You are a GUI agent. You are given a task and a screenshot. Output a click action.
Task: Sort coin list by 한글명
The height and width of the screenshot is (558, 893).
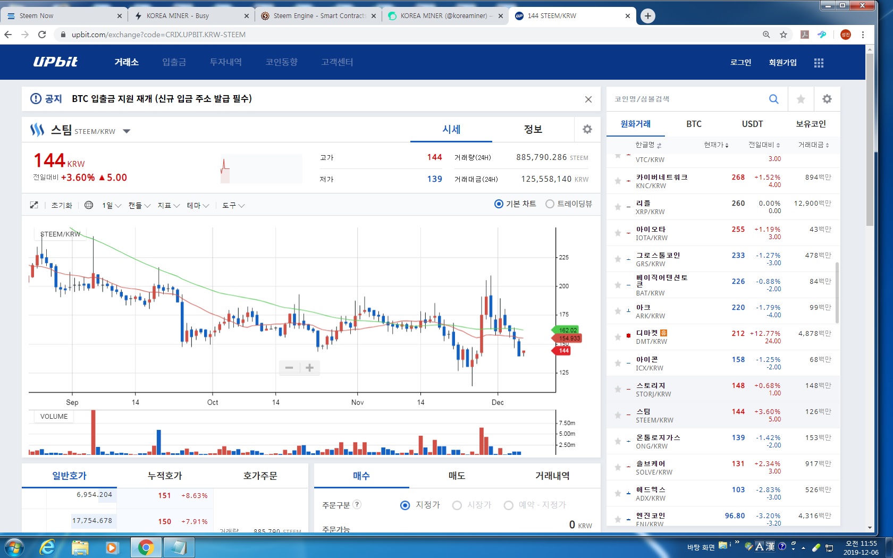point(648,145)
